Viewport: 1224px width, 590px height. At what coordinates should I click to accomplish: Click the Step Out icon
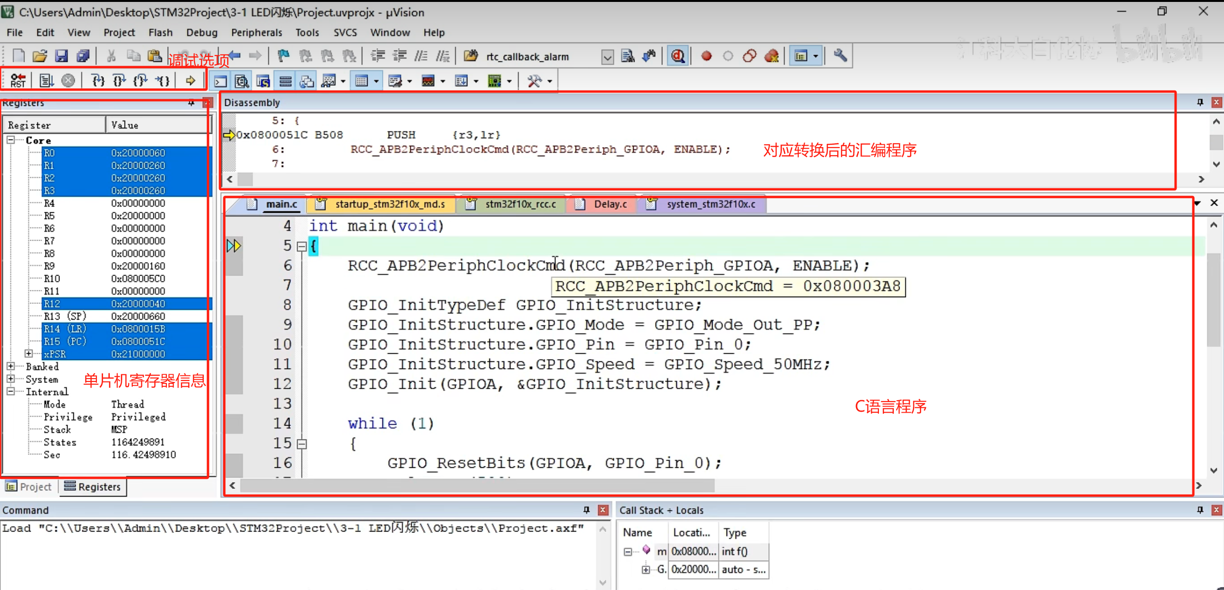tap(140, 81)
